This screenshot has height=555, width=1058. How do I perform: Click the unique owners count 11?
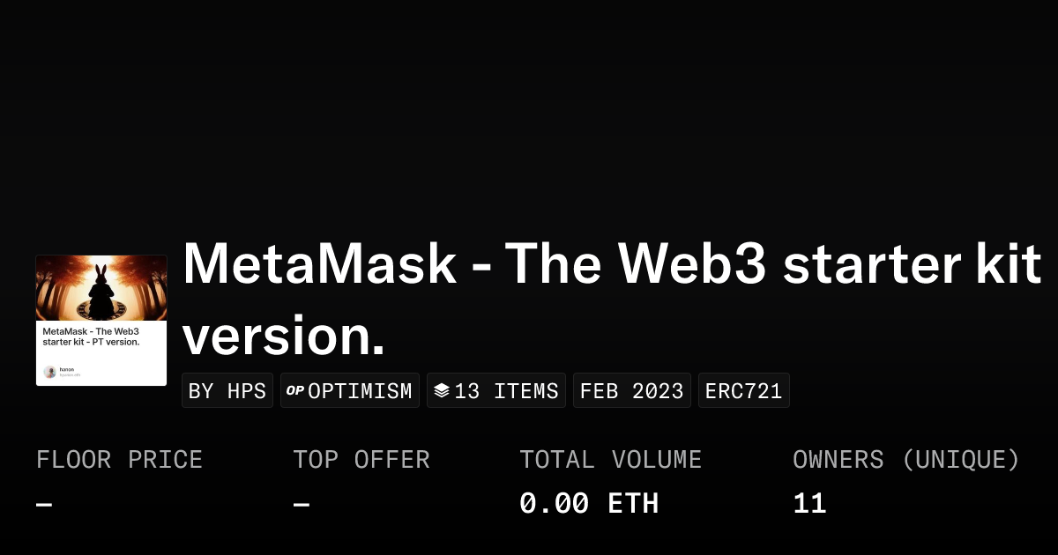tap(809, 504)
